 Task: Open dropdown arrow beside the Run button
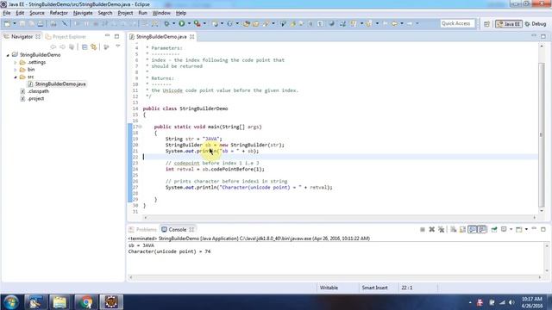pos(189,23)
